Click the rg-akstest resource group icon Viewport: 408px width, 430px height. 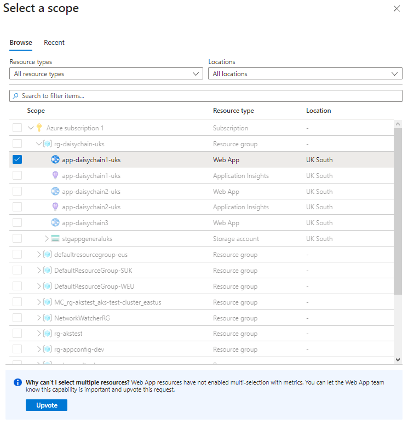pos(47,333)
